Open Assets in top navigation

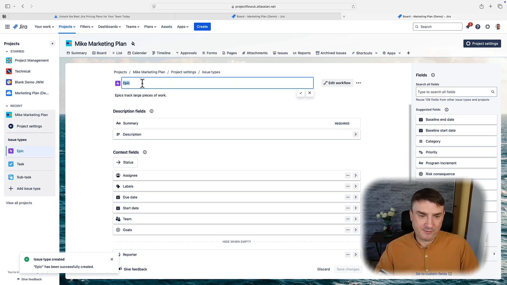point(166,27)
